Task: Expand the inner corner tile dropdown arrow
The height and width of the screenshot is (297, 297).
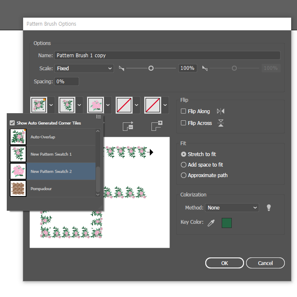Action: click(x=108, y=105)
